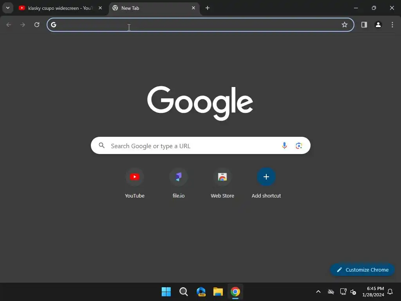The height and width of the screenshot is (301, 401).
Task: Click Customize Chrome button
Action: coord(362,270)
